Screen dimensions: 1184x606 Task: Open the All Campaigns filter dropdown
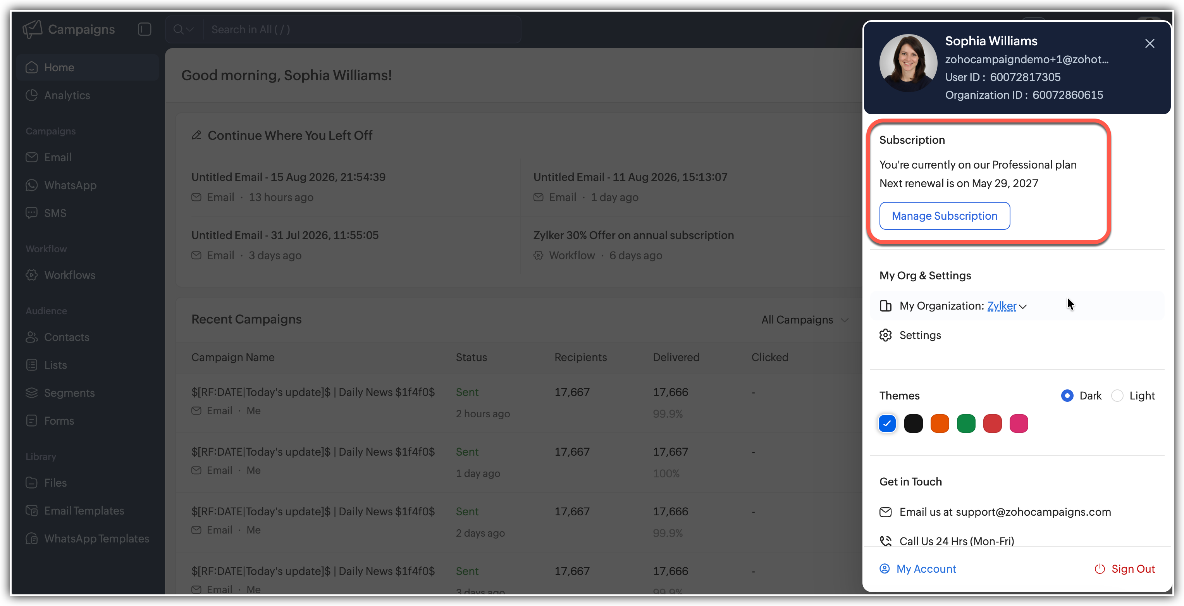(805, 320)
